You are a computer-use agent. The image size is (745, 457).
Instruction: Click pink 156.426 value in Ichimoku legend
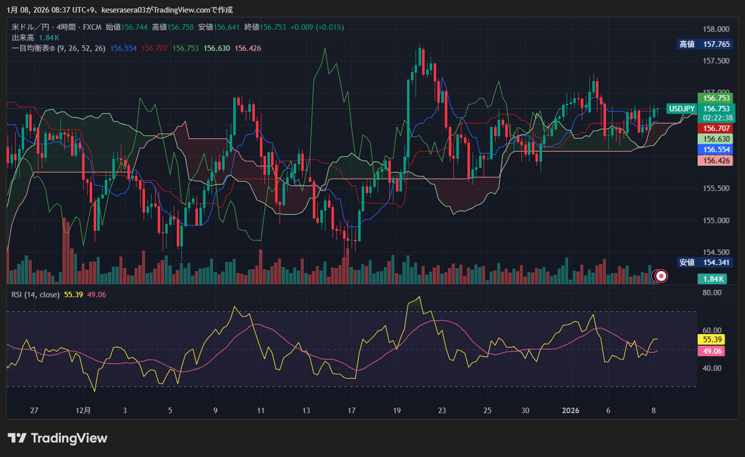248,48
